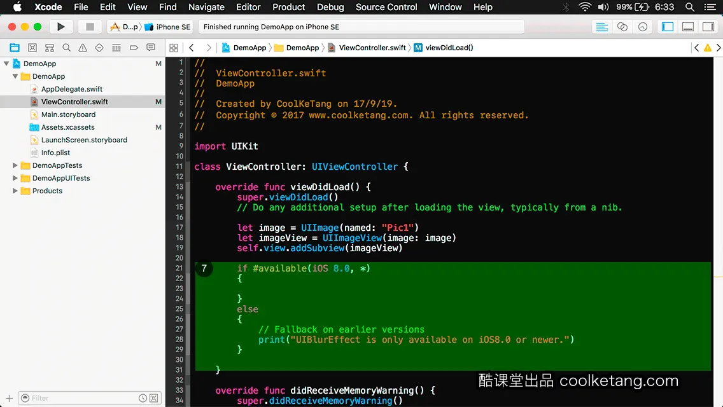Open the Issue navigator
723x407 pixels.
click(83, 48)
